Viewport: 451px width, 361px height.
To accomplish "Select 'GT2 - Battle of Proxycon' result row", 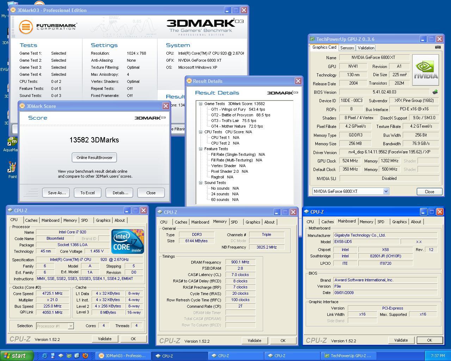I will point(241,115).
